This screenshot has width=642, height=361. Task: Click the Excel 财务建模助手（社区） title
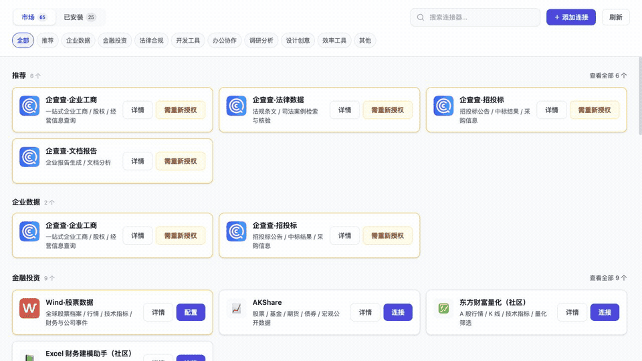88,354
